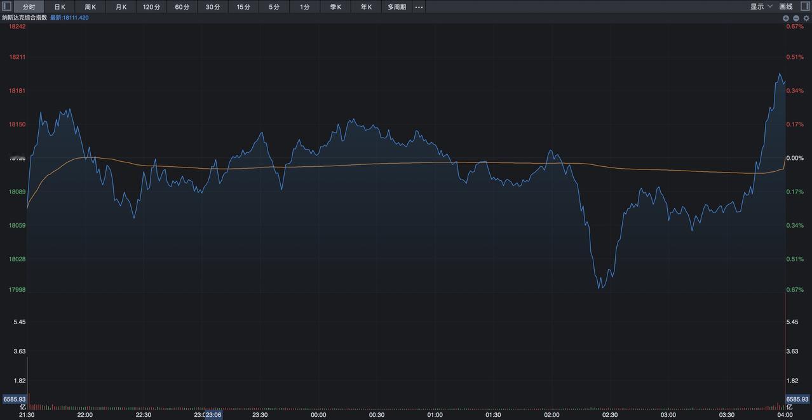Click the 18059 price axis label

tap(18, 225)
